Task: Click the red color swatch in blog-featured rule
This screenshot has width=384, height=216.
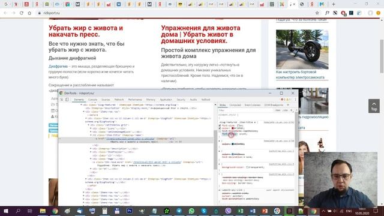Action: tap(233, 128)
